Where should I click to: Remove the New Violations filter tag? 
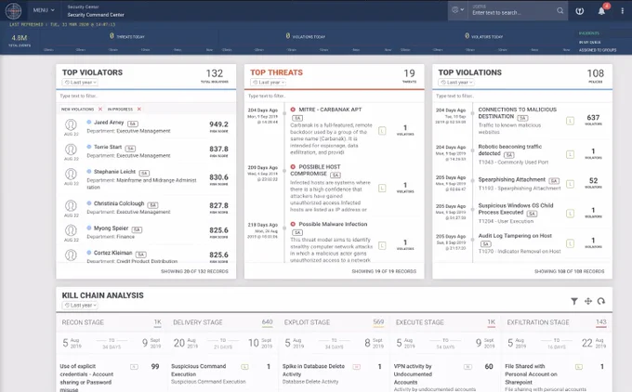point(100,110)
